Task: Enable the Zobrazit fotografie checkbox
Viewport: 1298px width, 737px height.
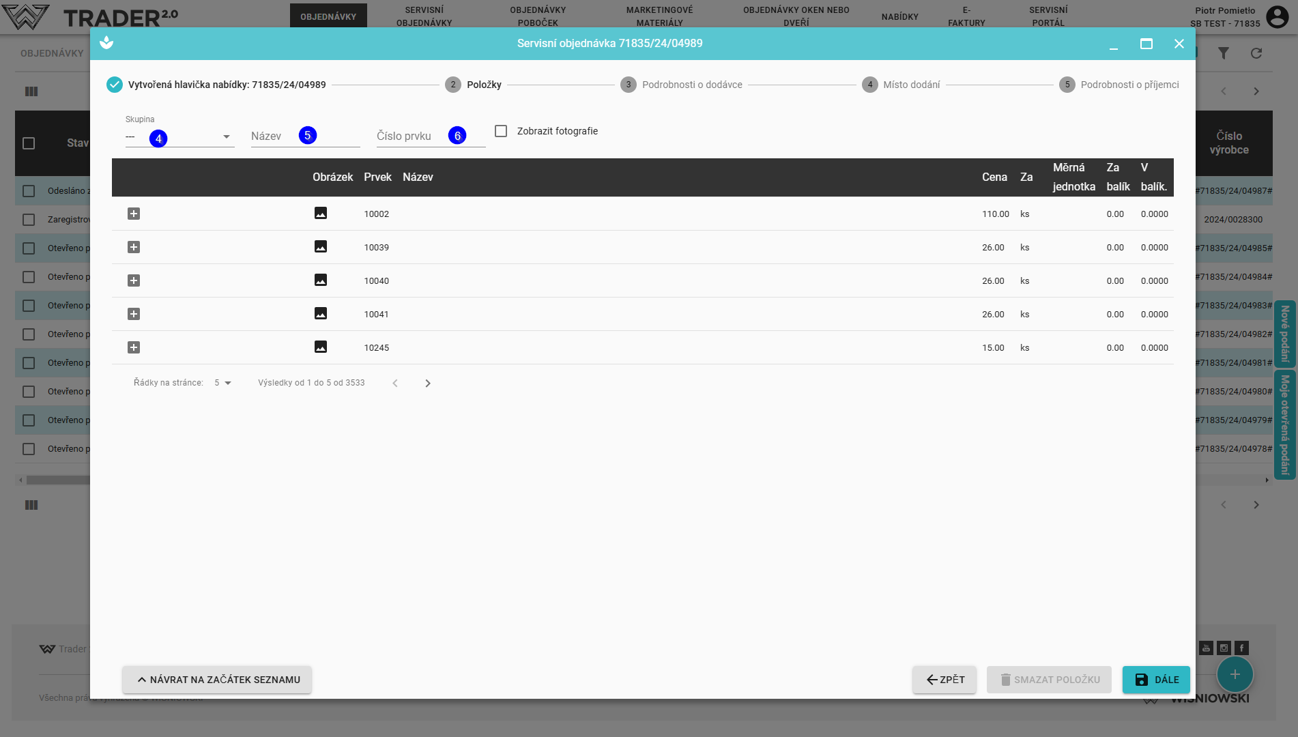Action: tap(501, 131)
